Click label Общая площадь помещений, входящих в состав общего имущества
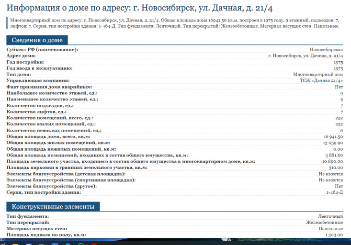 (x=97, y=155)
